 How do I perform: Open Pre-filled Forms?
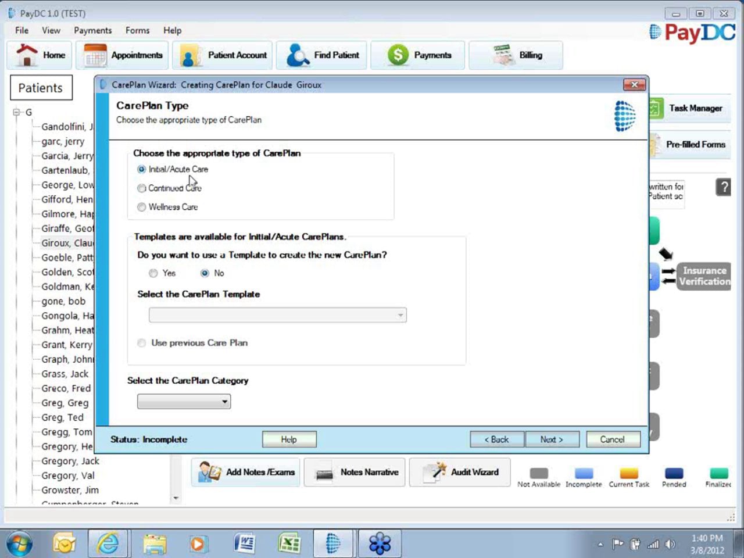(x=689, y=144)
